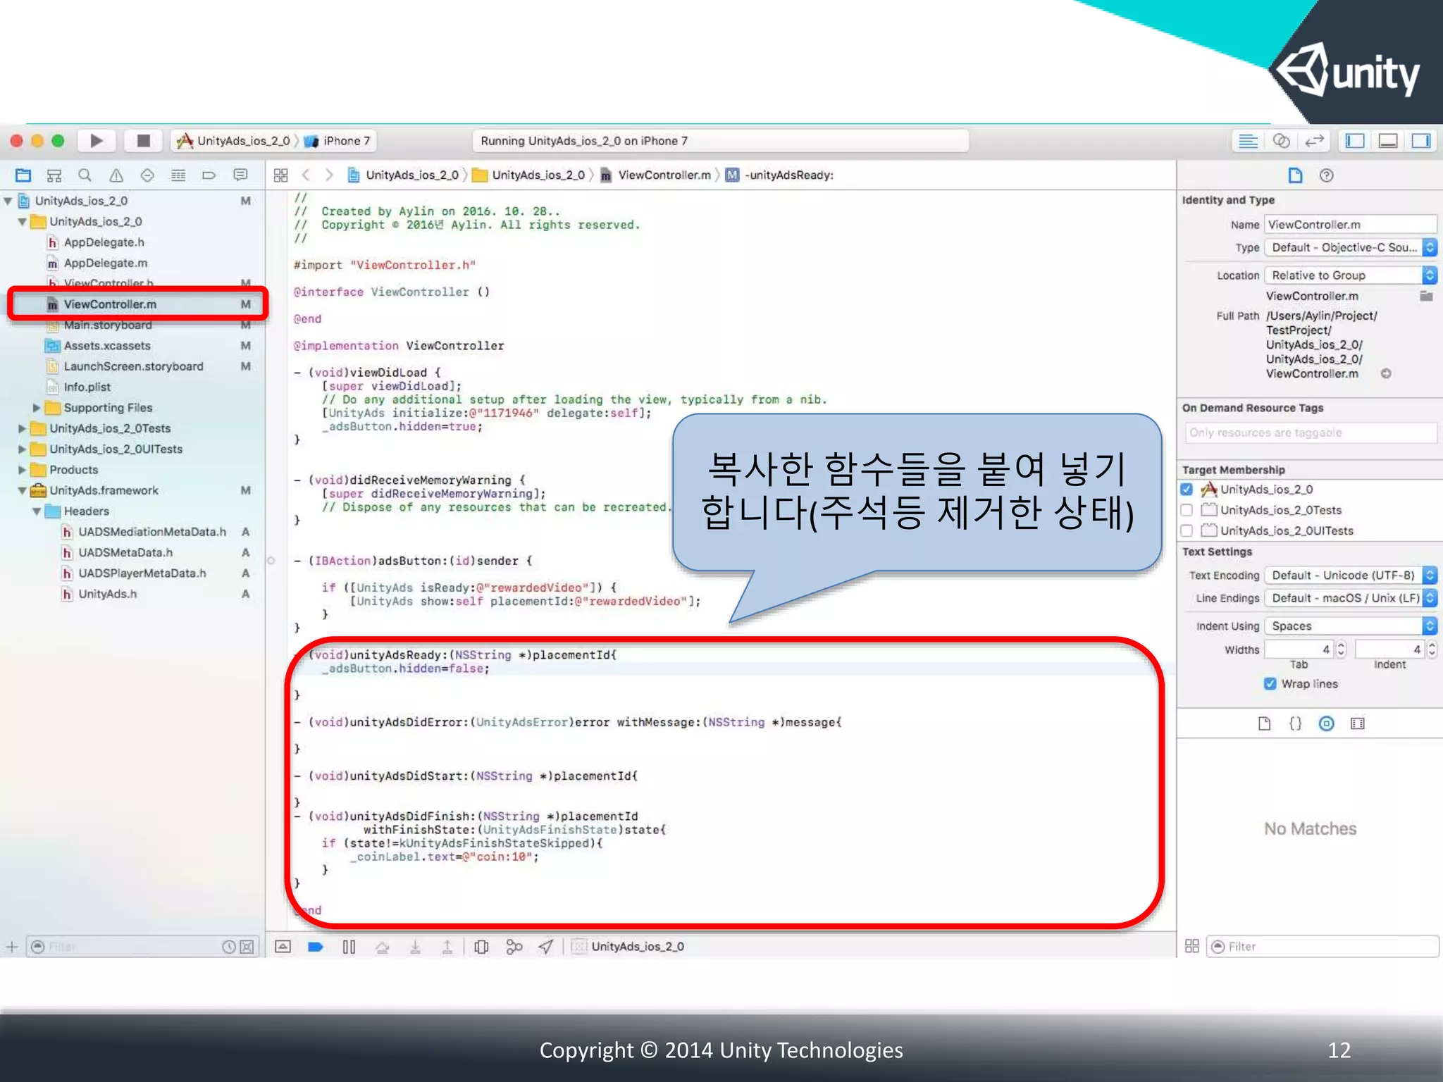1443x1082 pixels.
Task: Show the Code Snippet library
Action: [x=1295, y=723]
